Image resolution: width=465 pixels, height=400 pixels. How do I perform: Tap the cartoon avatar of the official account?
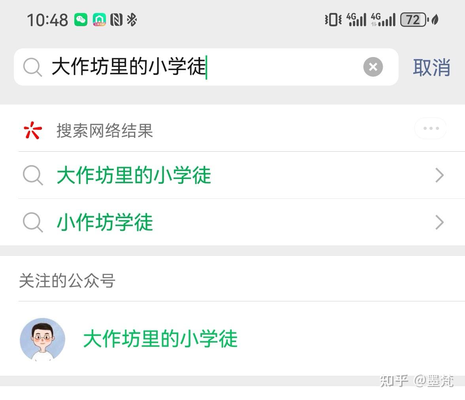pyautogui.click(x=42, y=339)
